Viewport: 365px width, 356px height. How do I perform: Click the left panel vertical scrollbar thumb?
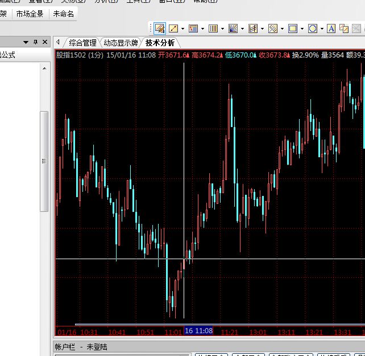[x=44, y=161]
